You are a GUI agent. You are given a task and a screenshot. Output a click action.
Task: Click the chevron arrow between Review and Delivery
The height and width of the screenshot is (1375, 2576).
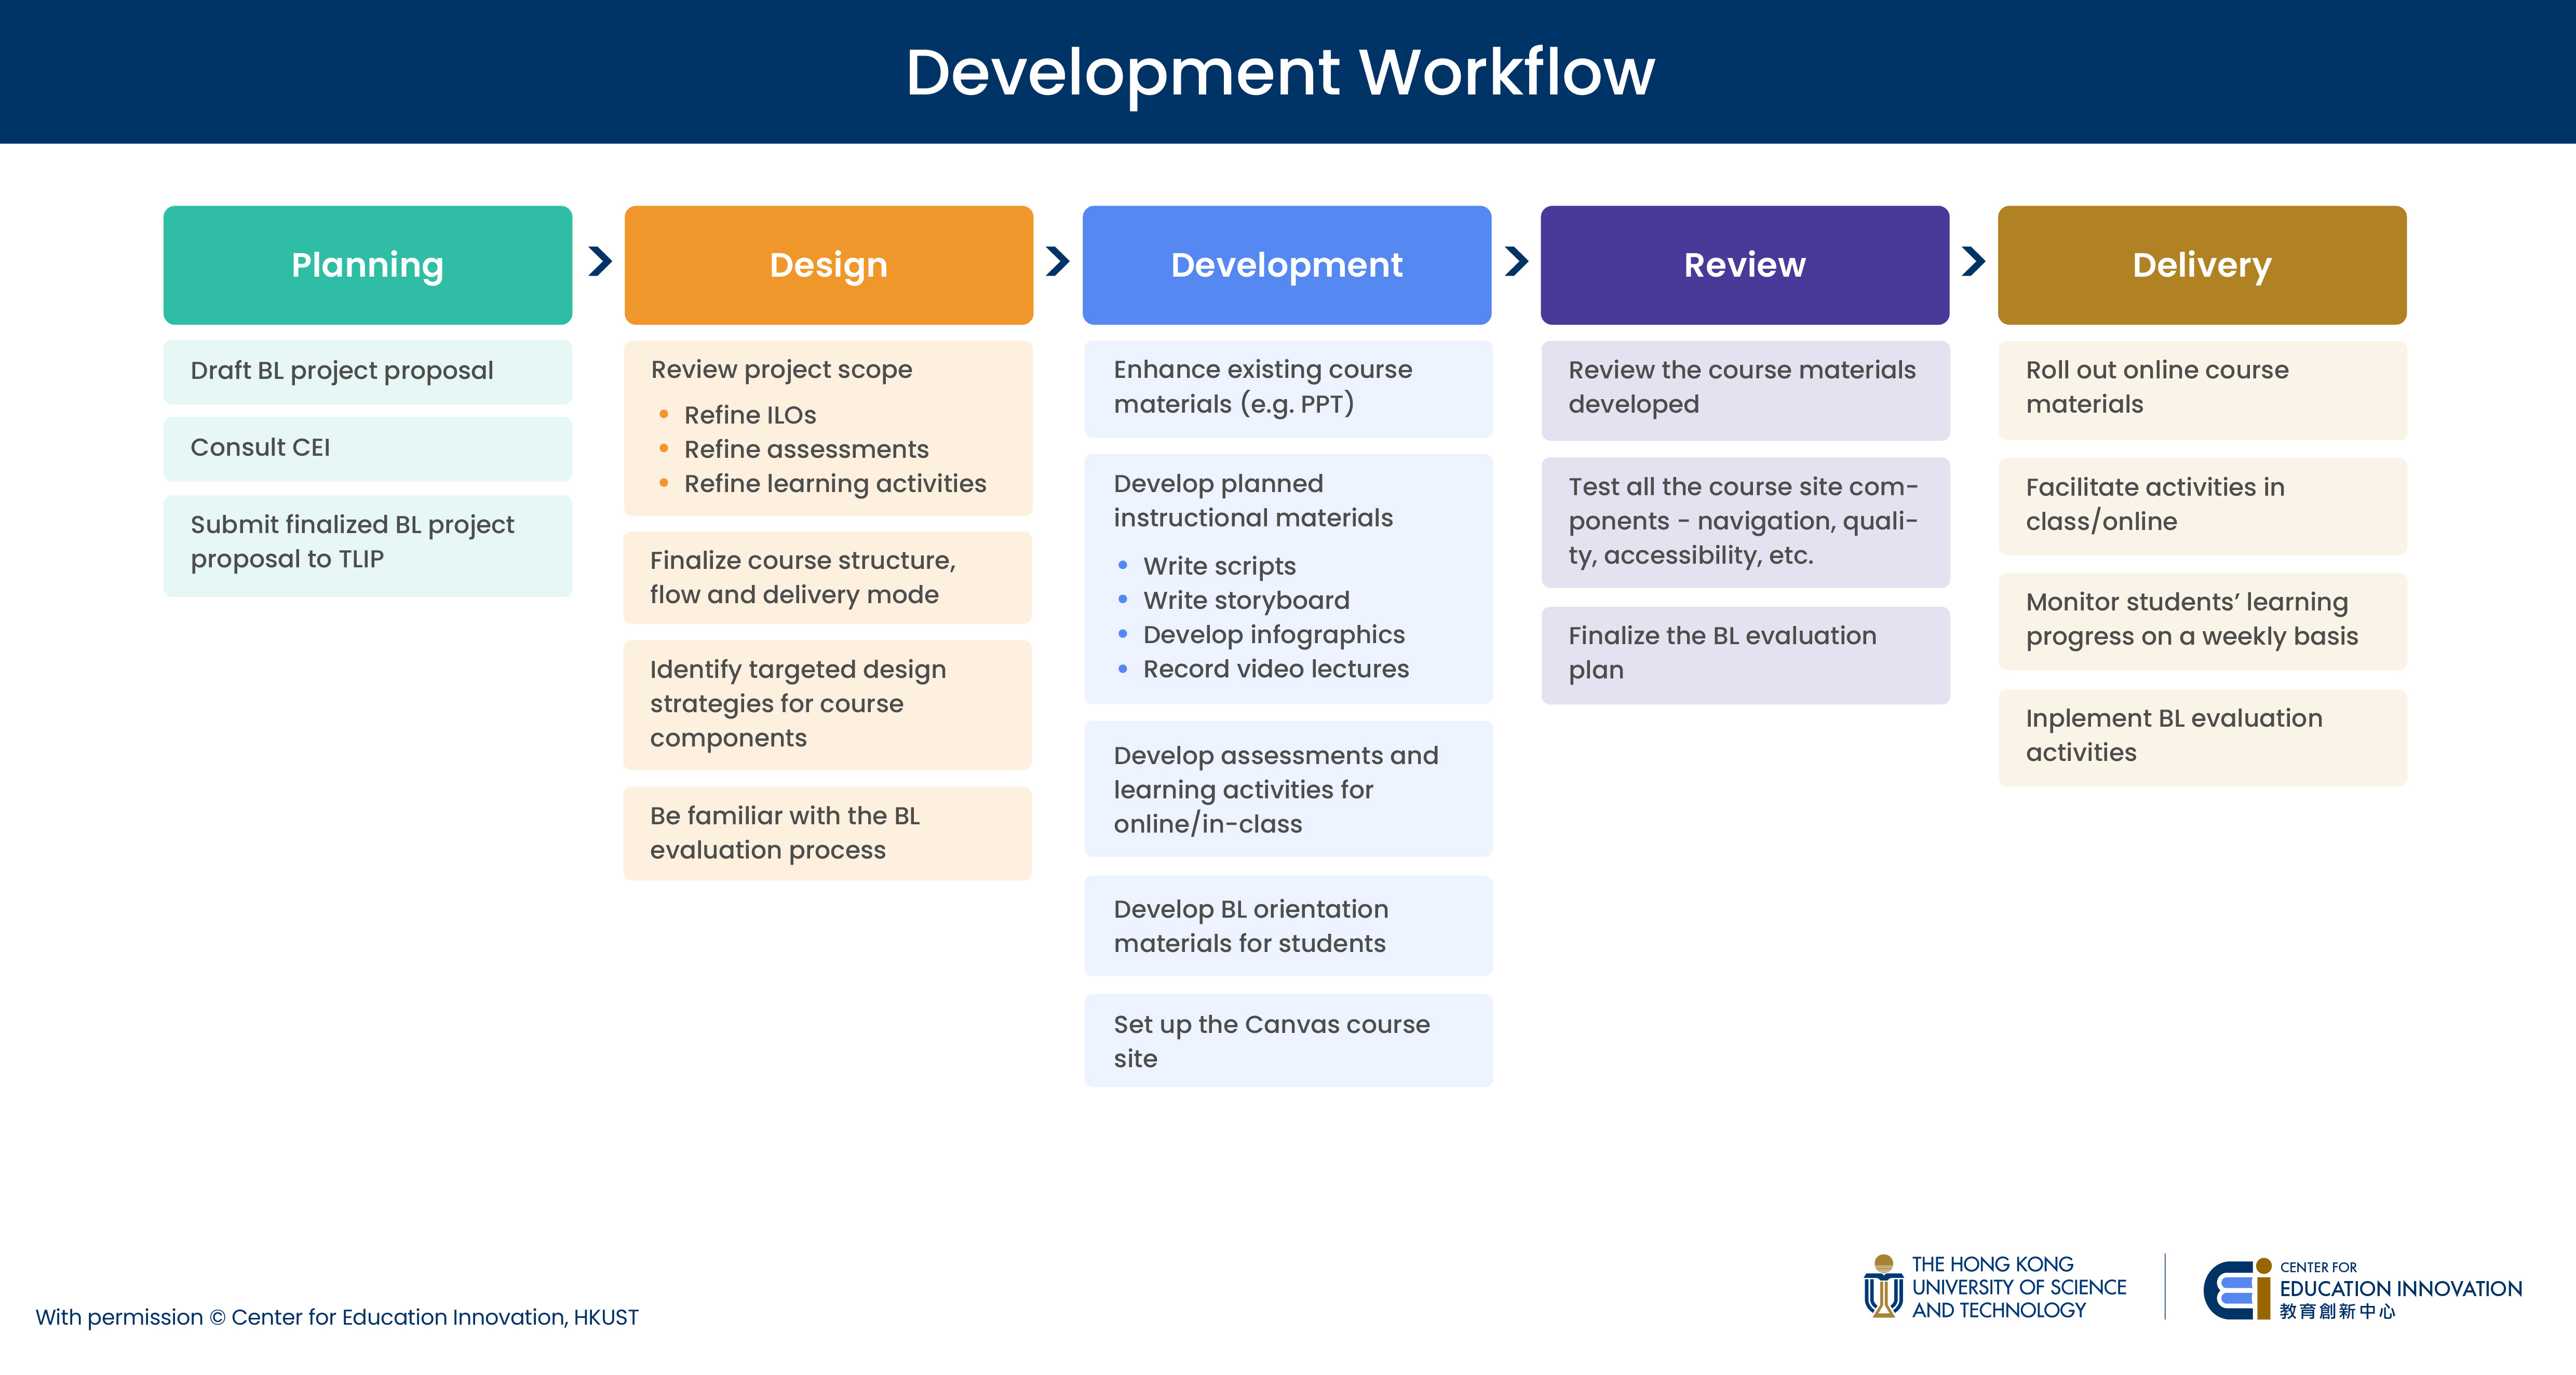(x=1973, y=261)
